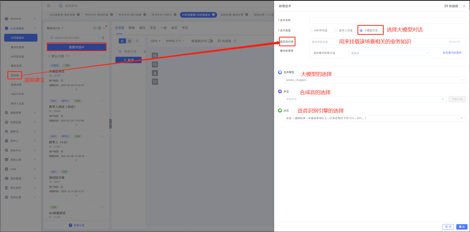Click the download icon on canvas toolbar
Screen dimensions: 470x232
pyautogui.click(x=155, y=73)
